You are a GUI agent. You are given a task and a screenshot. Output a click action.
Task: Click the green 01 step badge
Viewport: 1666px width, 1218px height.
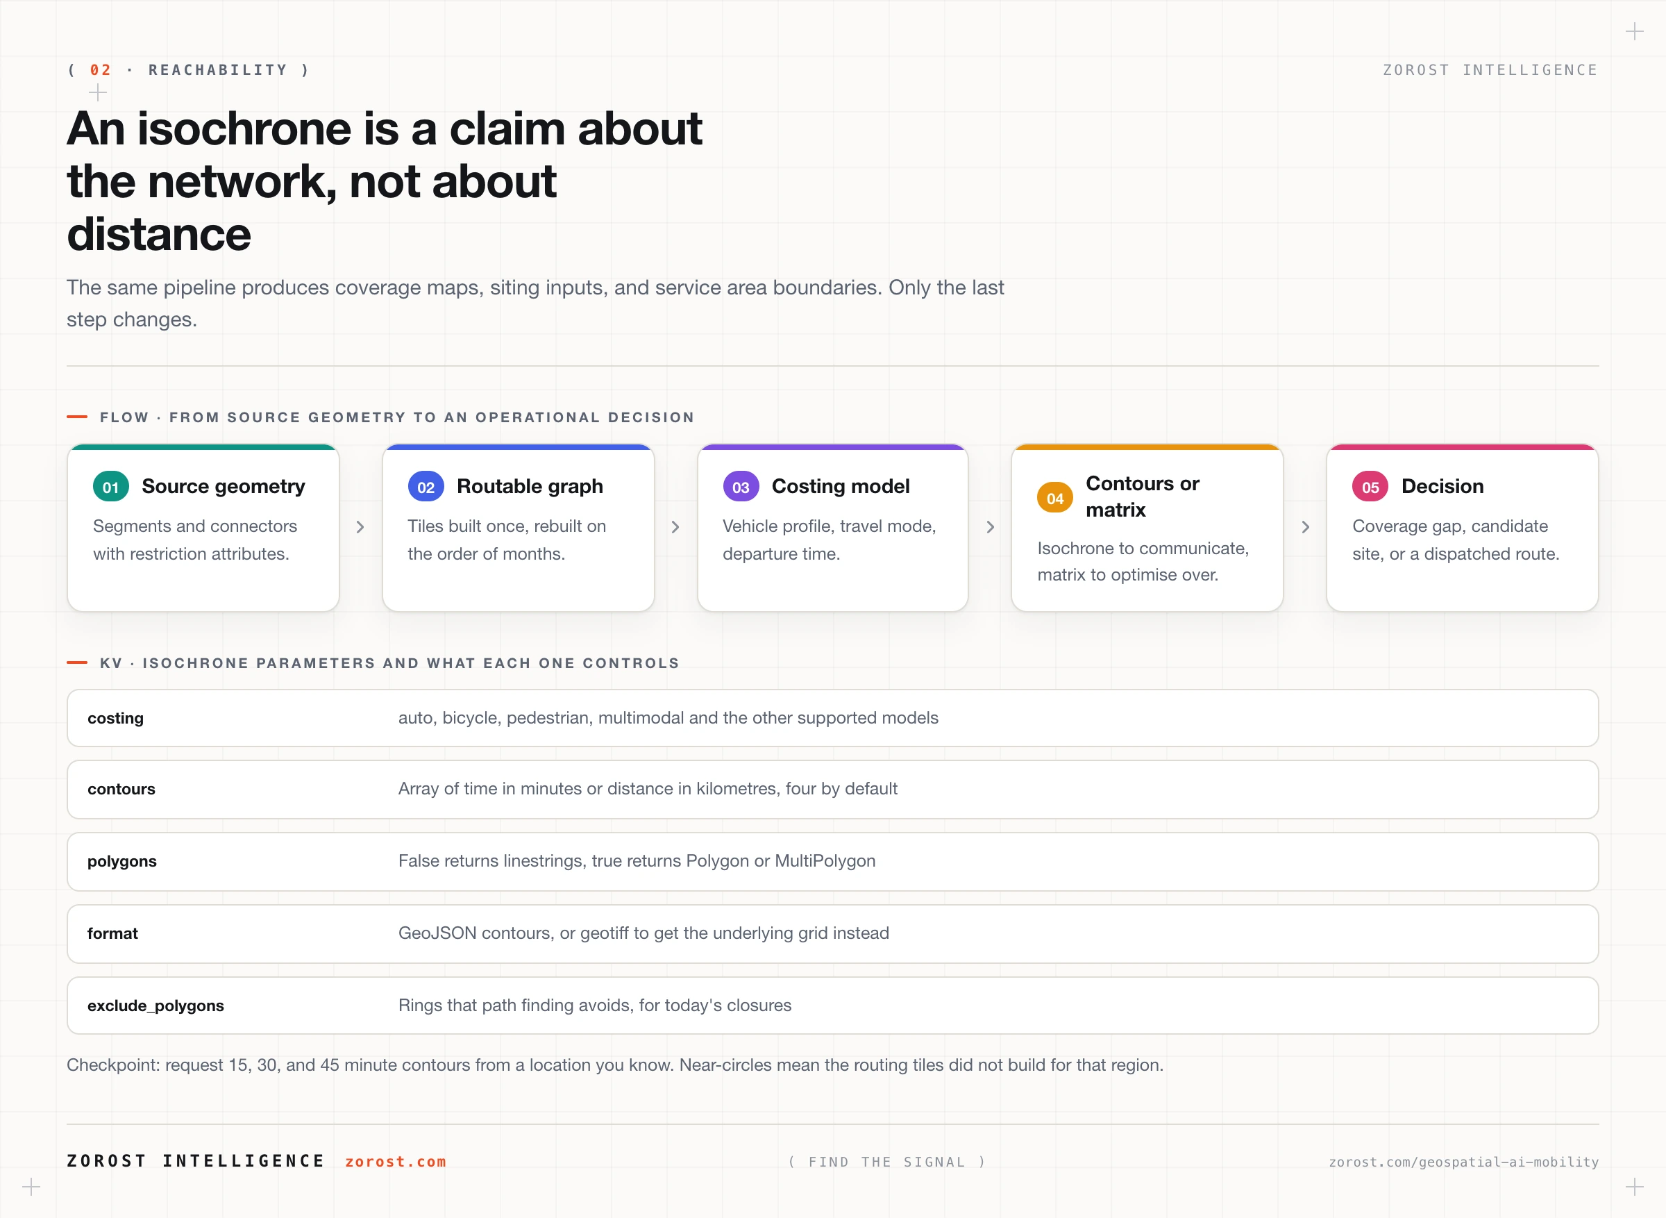[110, 487]
